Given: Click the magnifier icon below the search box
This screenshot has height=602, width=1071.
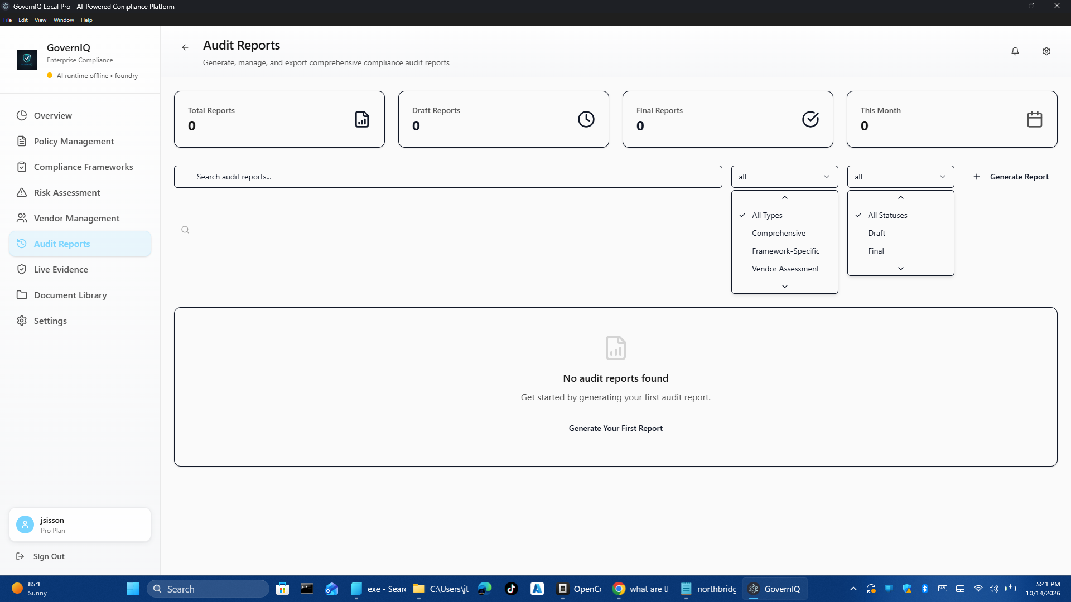Looking at the screenshot, I should [x=185, y=230].
